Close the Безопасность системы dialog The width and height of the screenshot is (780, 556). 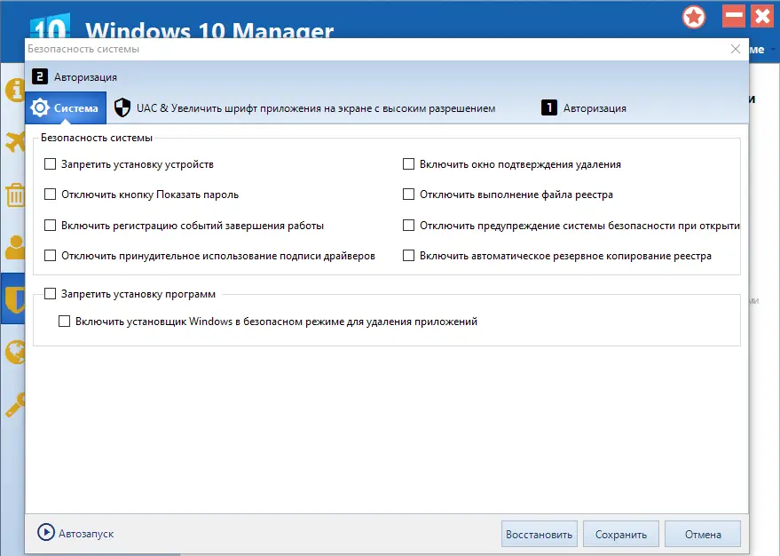point(736,49)
